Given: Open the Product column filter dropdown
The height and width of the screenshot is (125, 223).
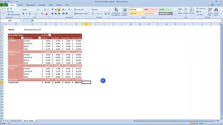Looking at the screenshot, I should [x=49, y=35].
